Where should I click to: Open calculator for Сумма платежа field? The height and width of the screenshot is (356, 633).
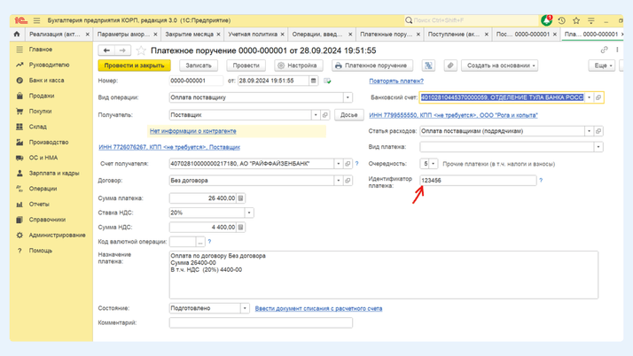(x=240, y=198)
